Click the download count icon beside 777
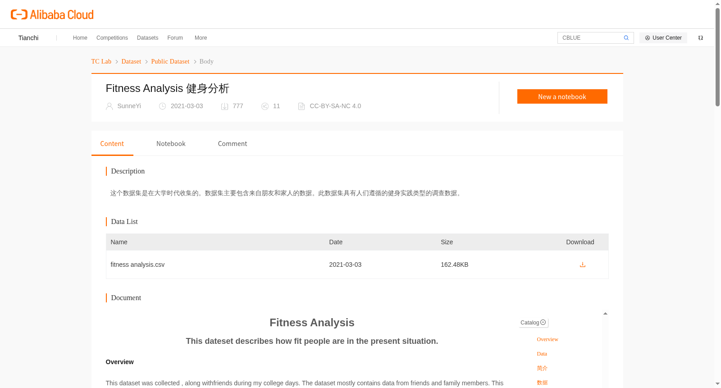721x388 pixels. coord(224,106)
